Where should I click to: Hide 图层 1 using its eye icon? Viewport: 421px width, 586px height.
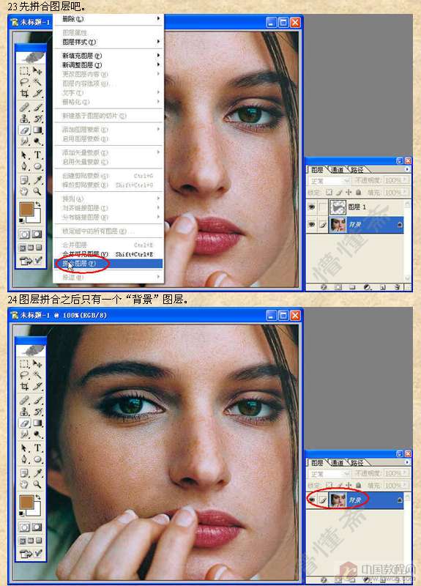click(x=312, y=207)
